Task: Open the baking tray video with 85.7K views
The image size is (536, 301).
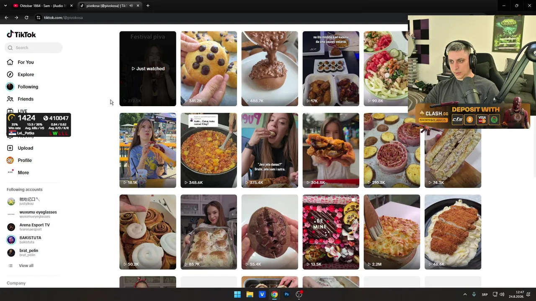Action: click(209, 232)
